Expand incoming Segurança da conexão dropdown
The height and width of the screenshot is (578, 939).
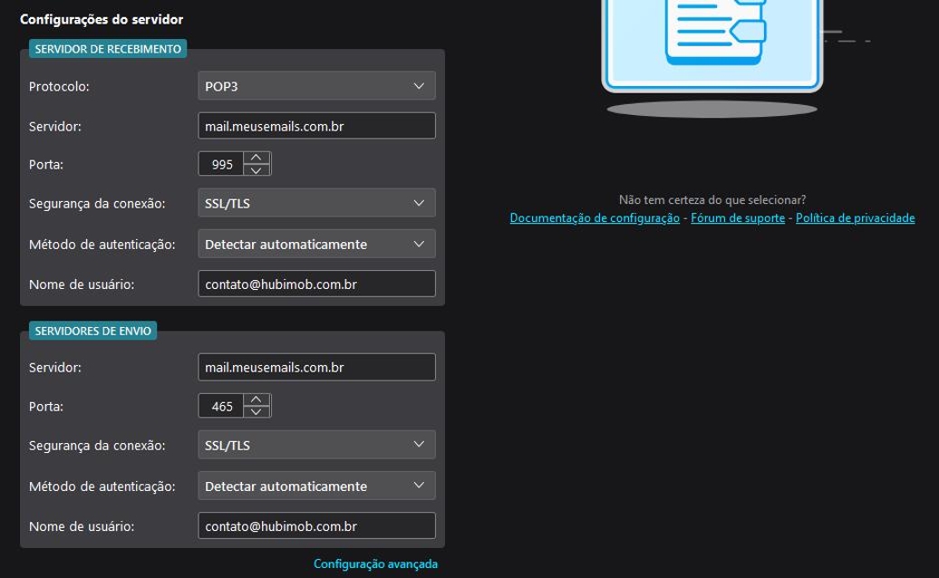pyautogui.click(x=316, y=203)
